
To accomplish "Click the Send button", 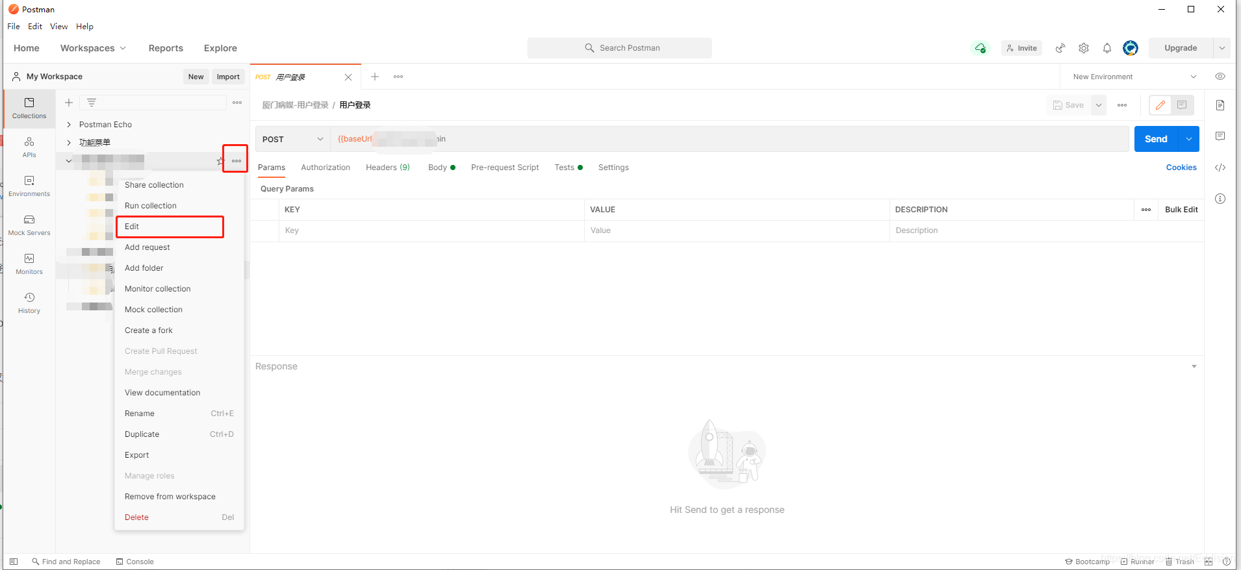I will point(1157,139).
